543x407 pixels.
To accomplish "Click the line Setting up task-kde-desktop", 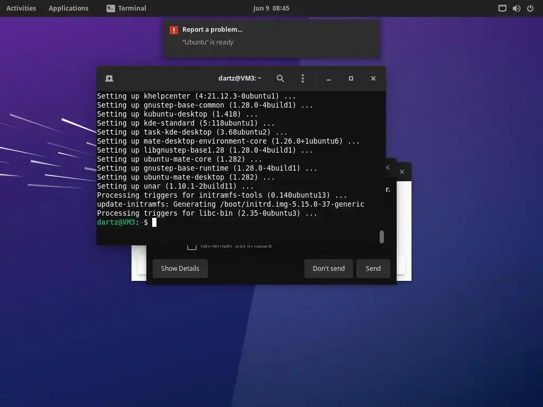I will [x=192, y=132].
